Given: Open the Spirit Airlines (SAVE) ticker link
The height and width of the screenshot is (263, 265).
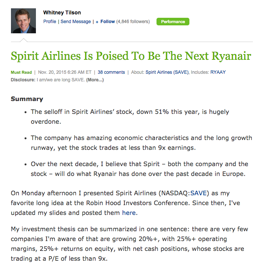Looking at the screenshot, I should (167, 72).
